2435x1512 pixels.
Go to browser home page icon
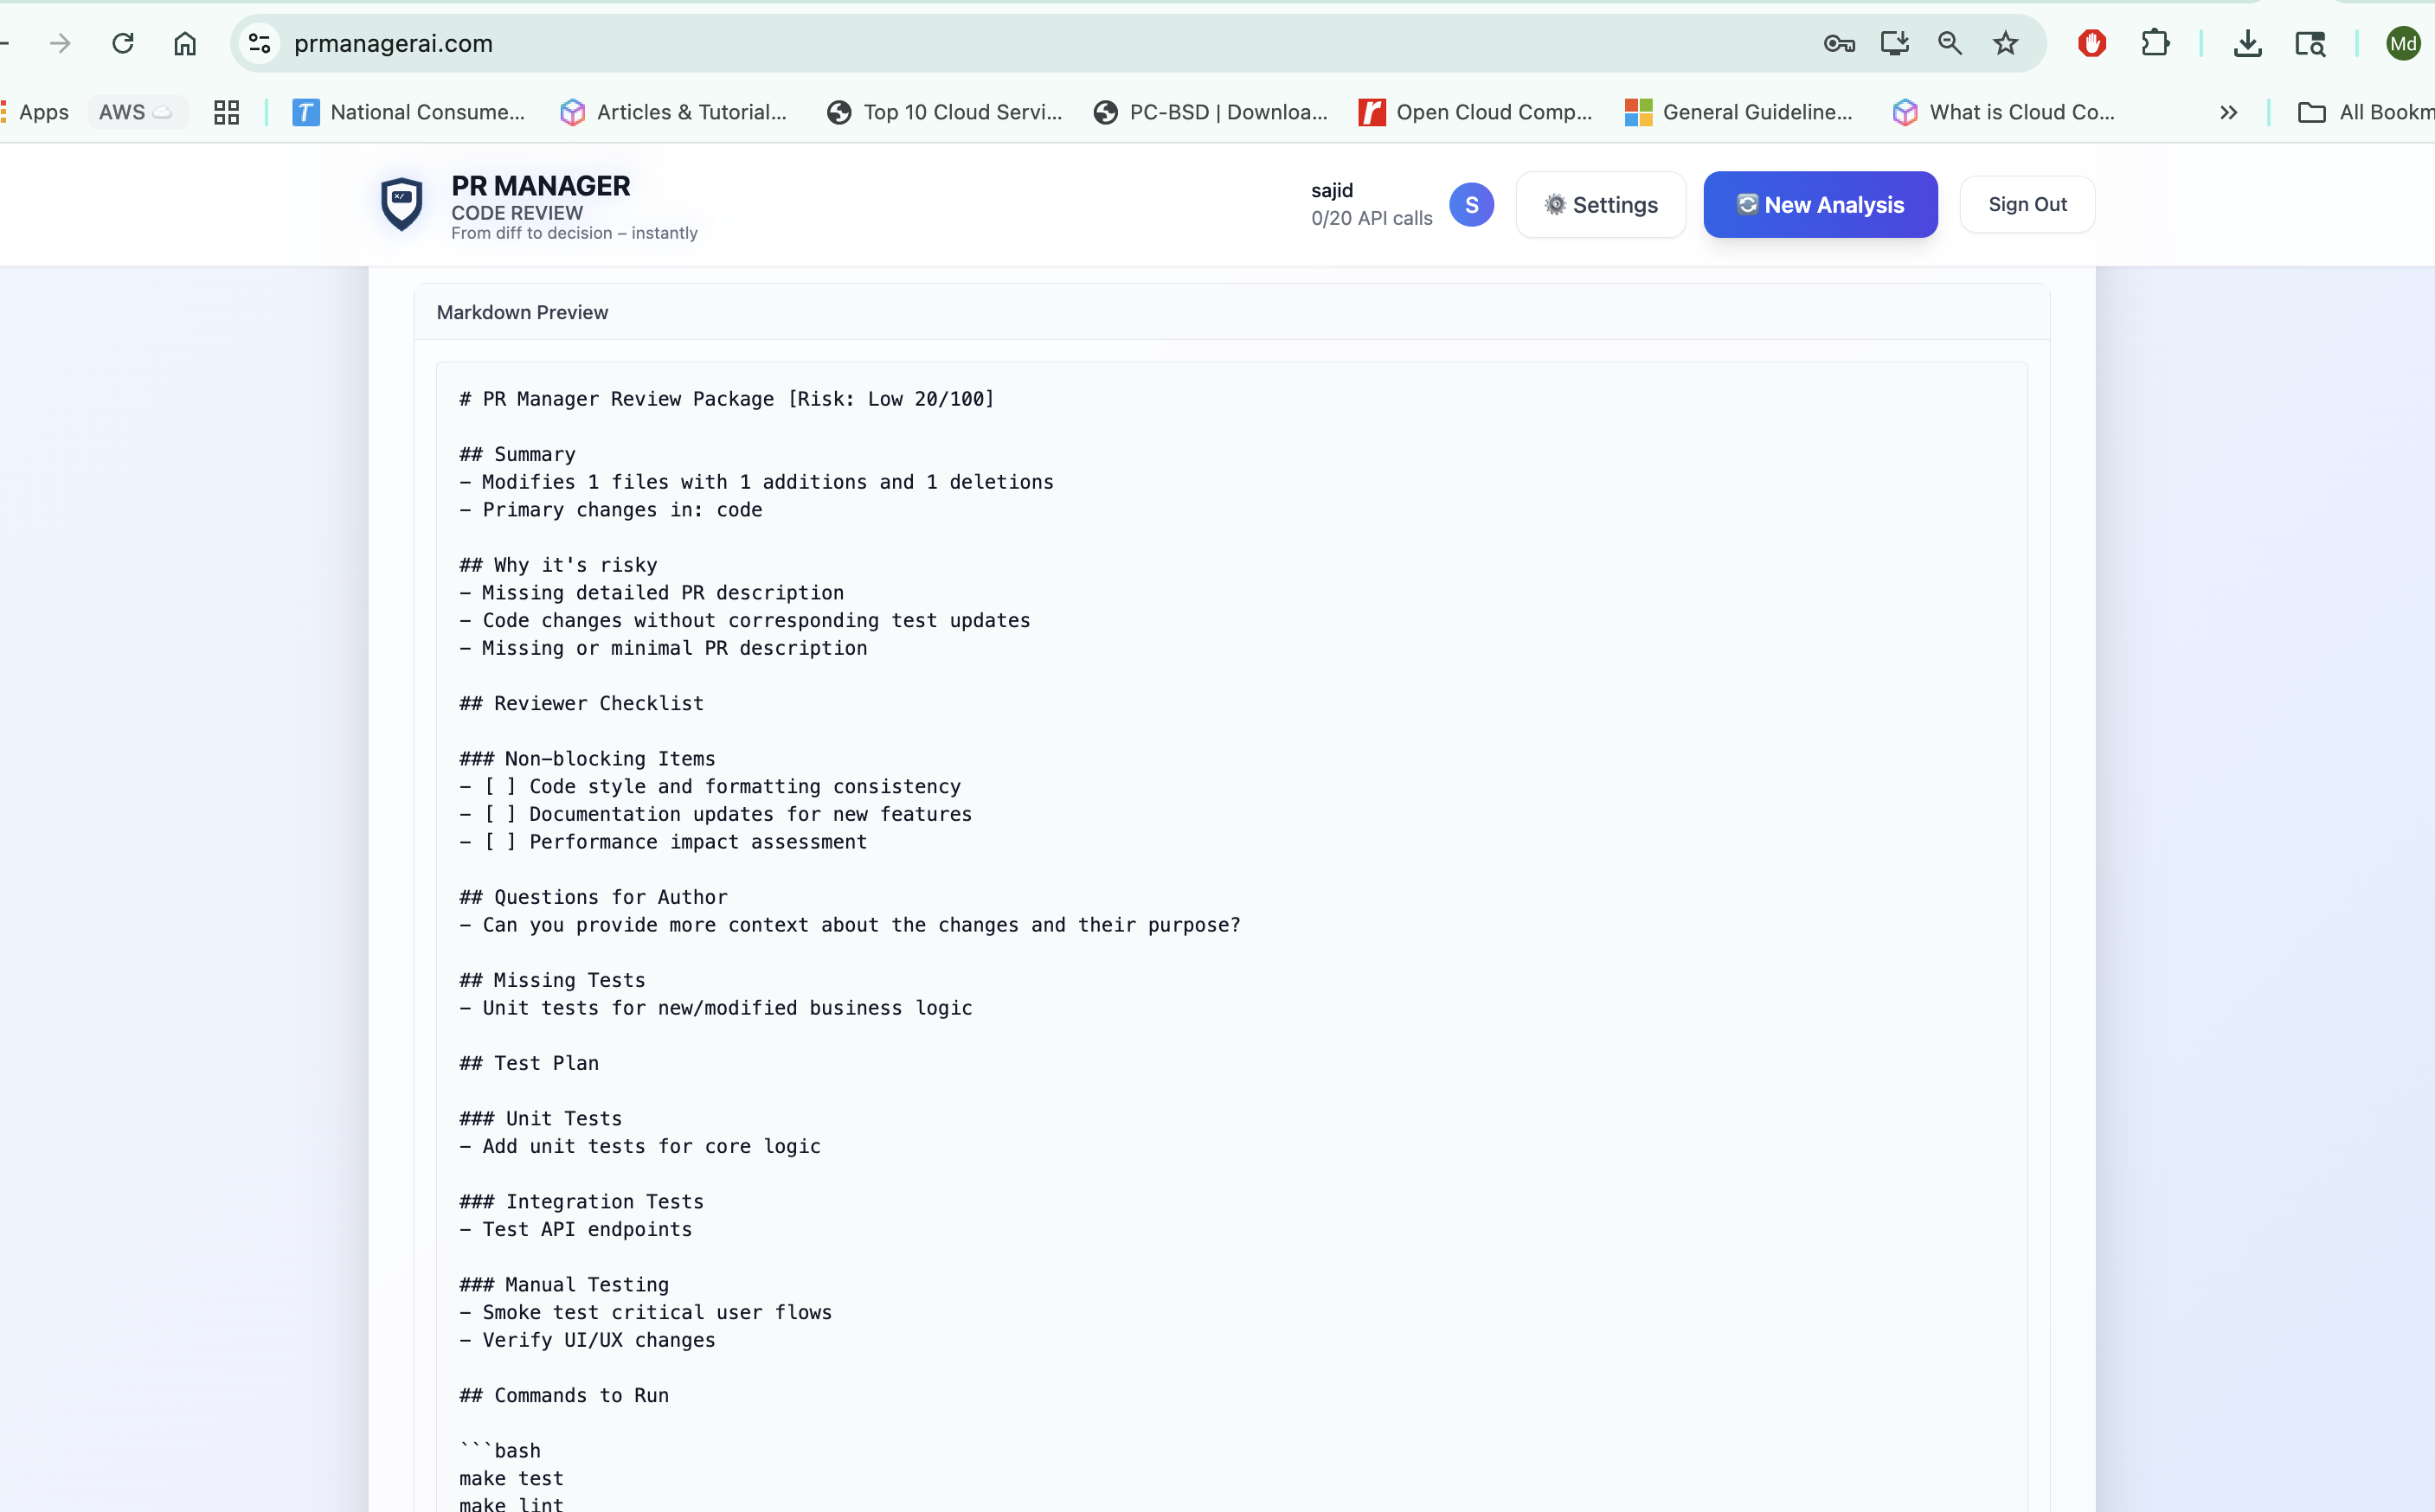tap(185, 43)
